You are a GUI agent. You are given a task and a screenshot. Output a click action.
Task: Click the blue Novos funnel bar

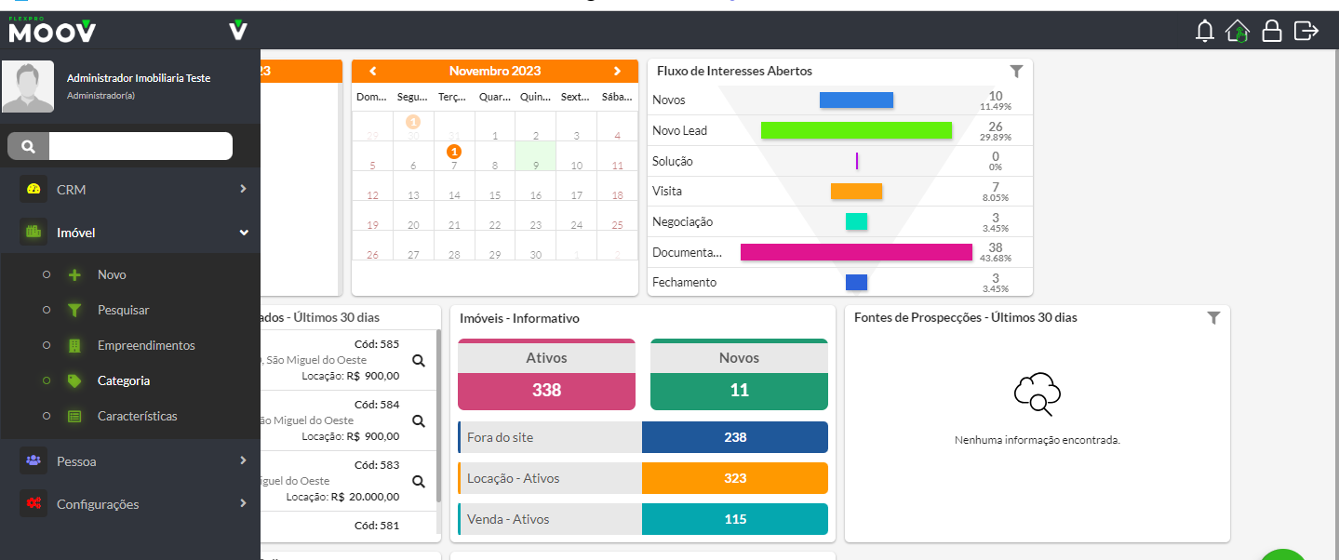coord(856,100)
